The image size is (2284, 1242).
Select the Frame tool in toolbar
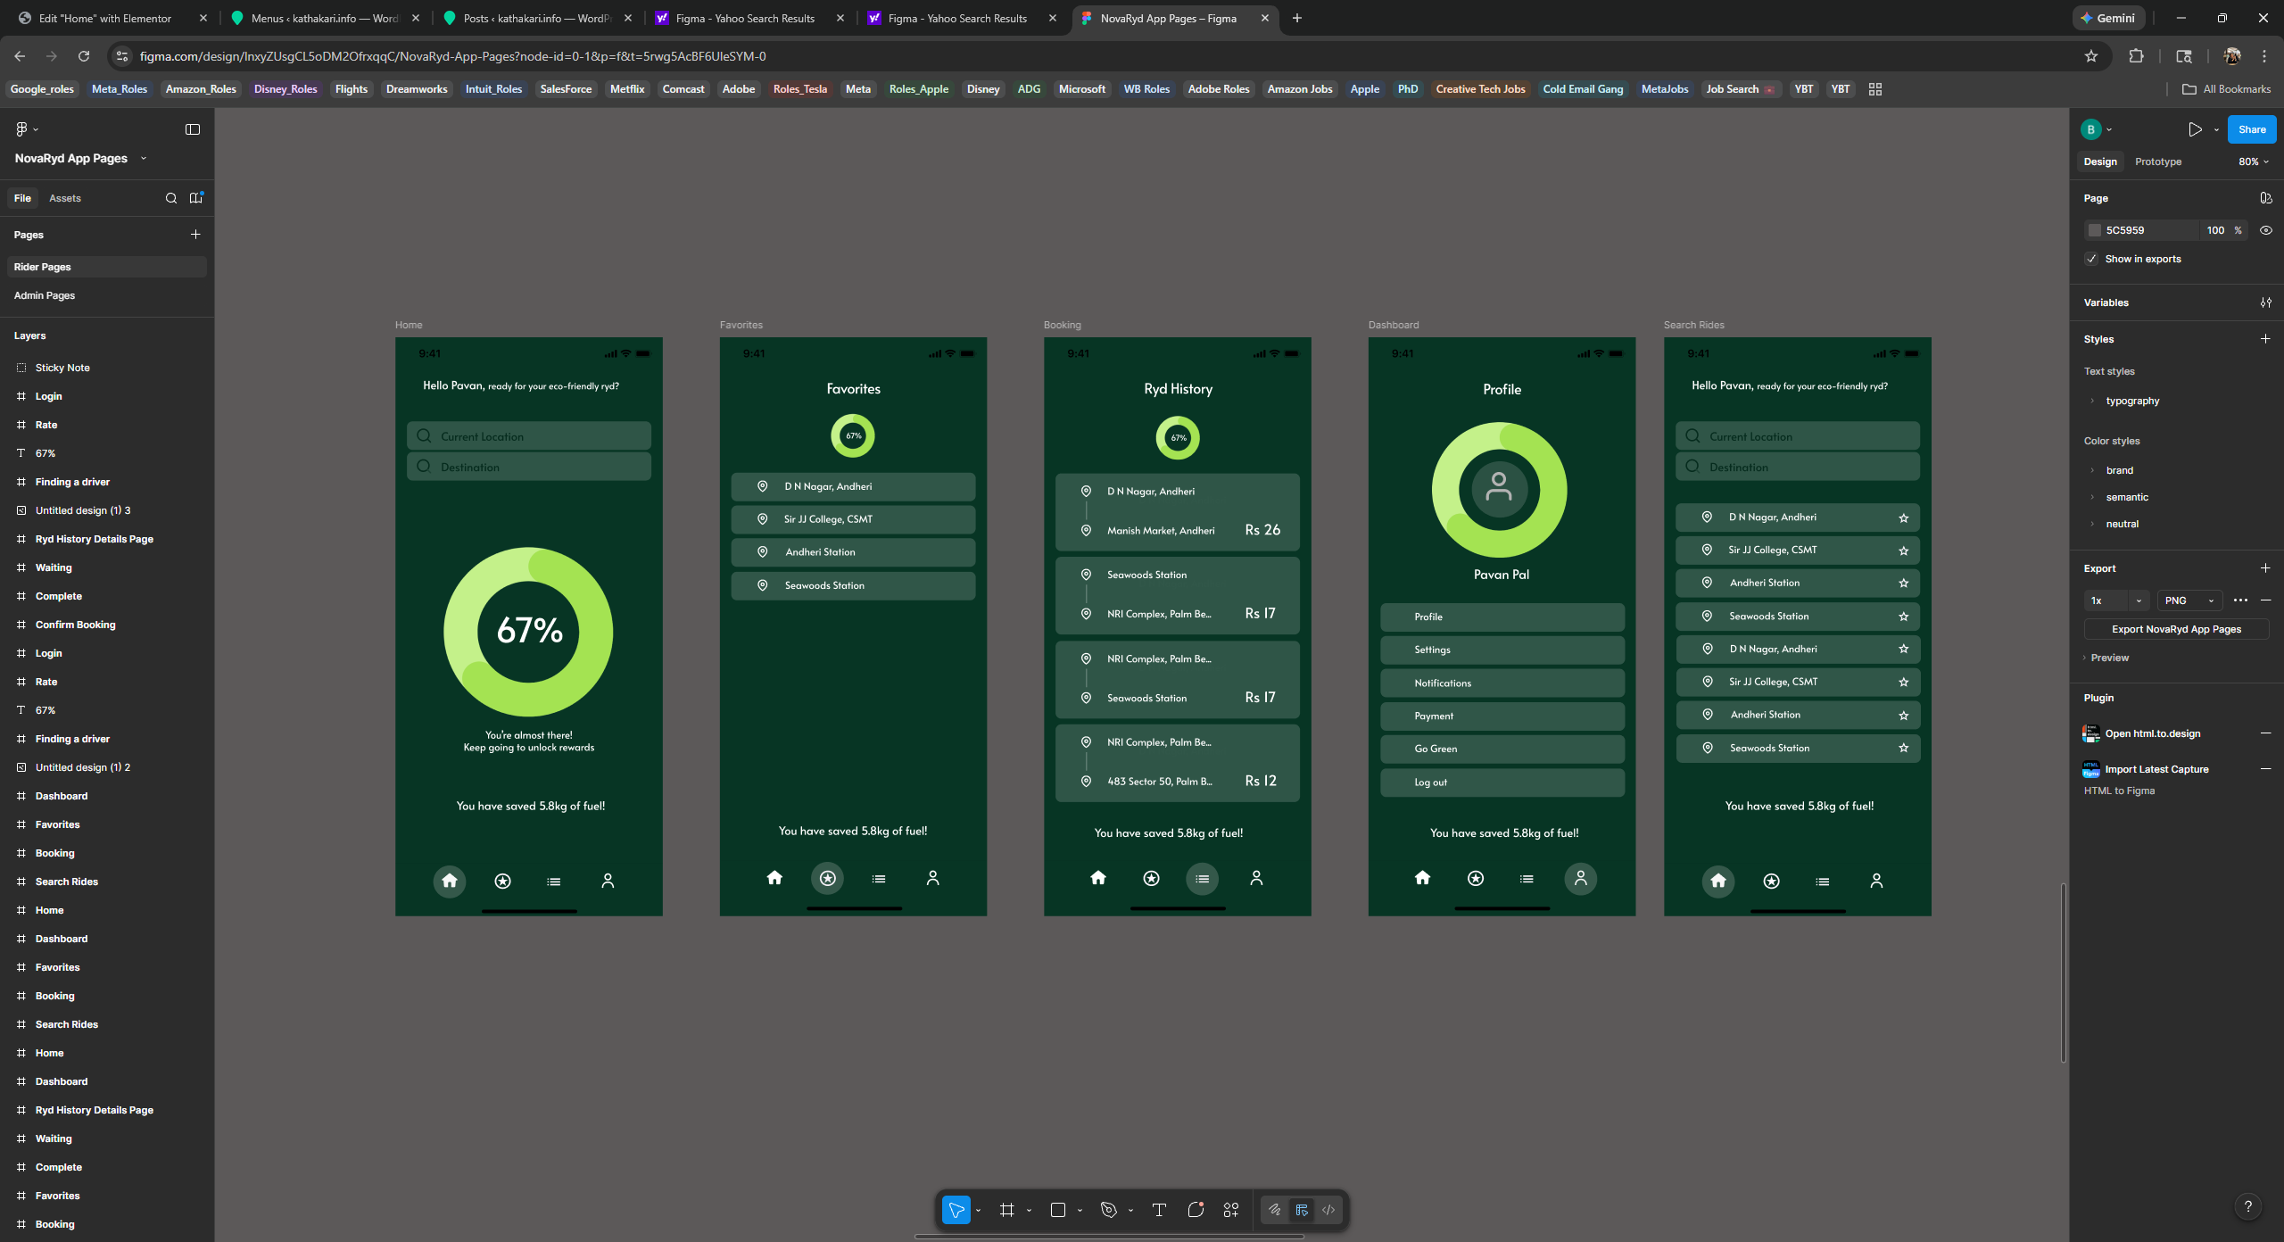[x=1006, y=1210]
